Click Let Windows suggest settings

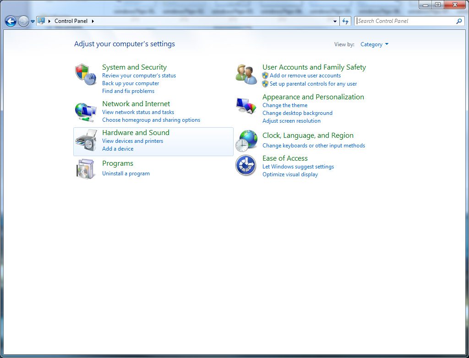[298, 167]
